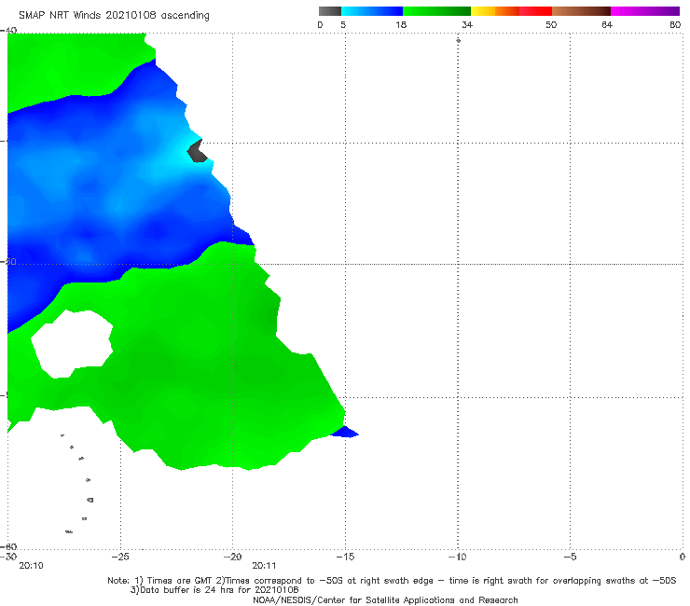
Task: Click the colorbar label '80'
Action: pos(675,25)
